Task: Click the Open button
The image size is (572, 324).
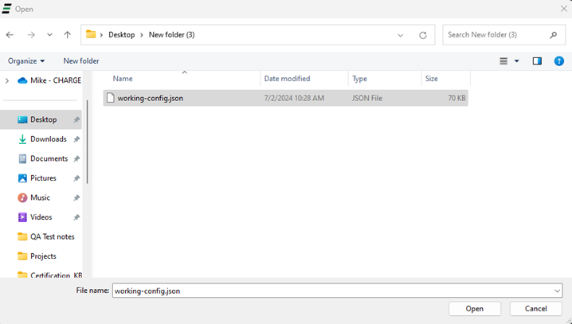Action: [x=475, y=309]
